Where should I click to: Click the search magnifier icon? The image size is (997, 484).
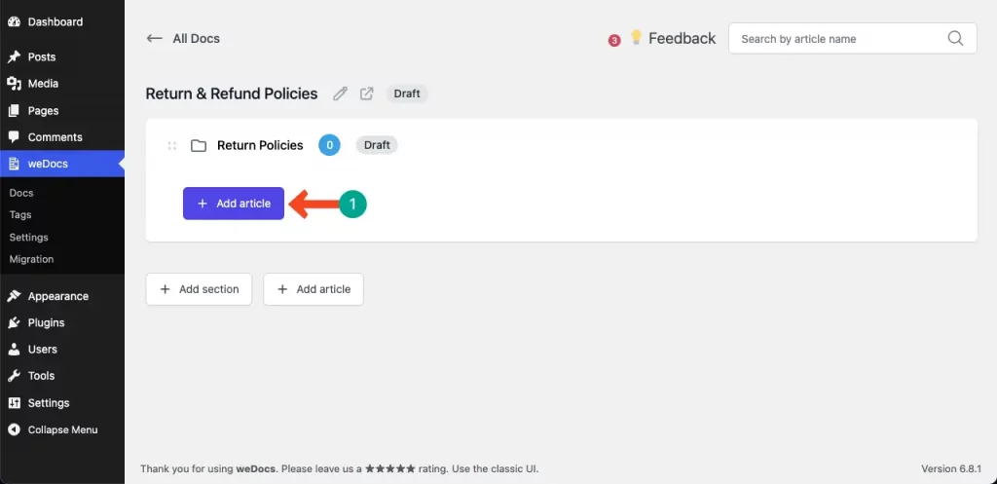pos(955,39)
